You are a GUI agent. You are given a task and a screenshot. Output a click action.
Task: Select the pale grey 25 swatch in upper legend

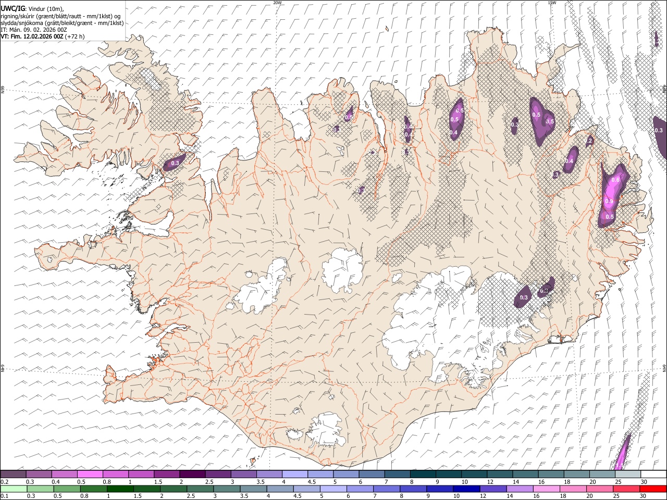click(x=628, y=474)
